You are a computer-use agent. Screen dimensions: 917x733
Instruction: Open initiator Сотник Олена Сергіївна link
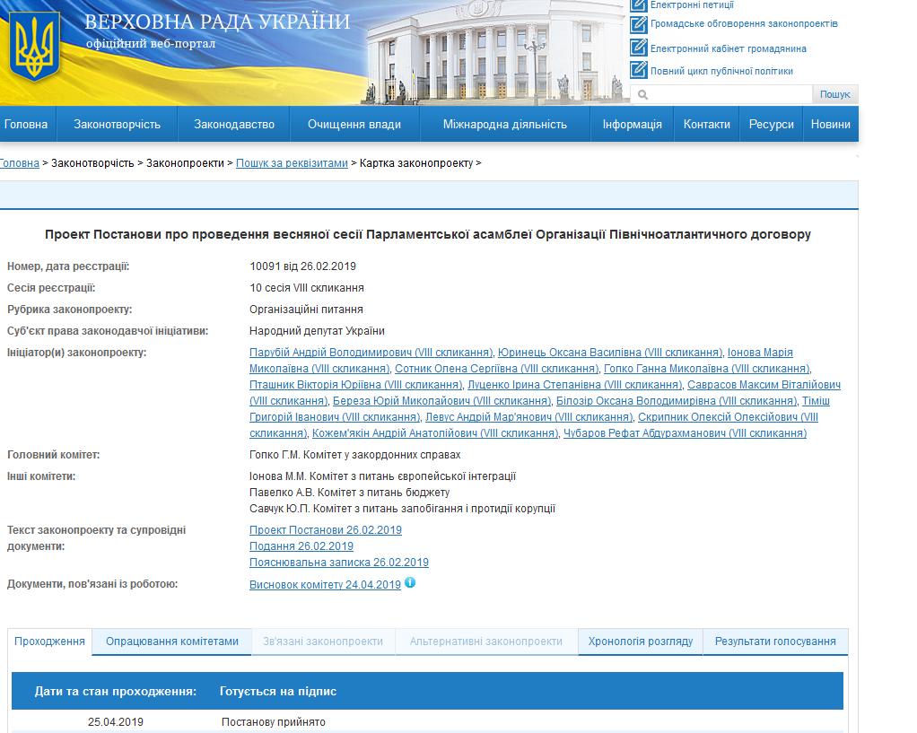[496, 369]
